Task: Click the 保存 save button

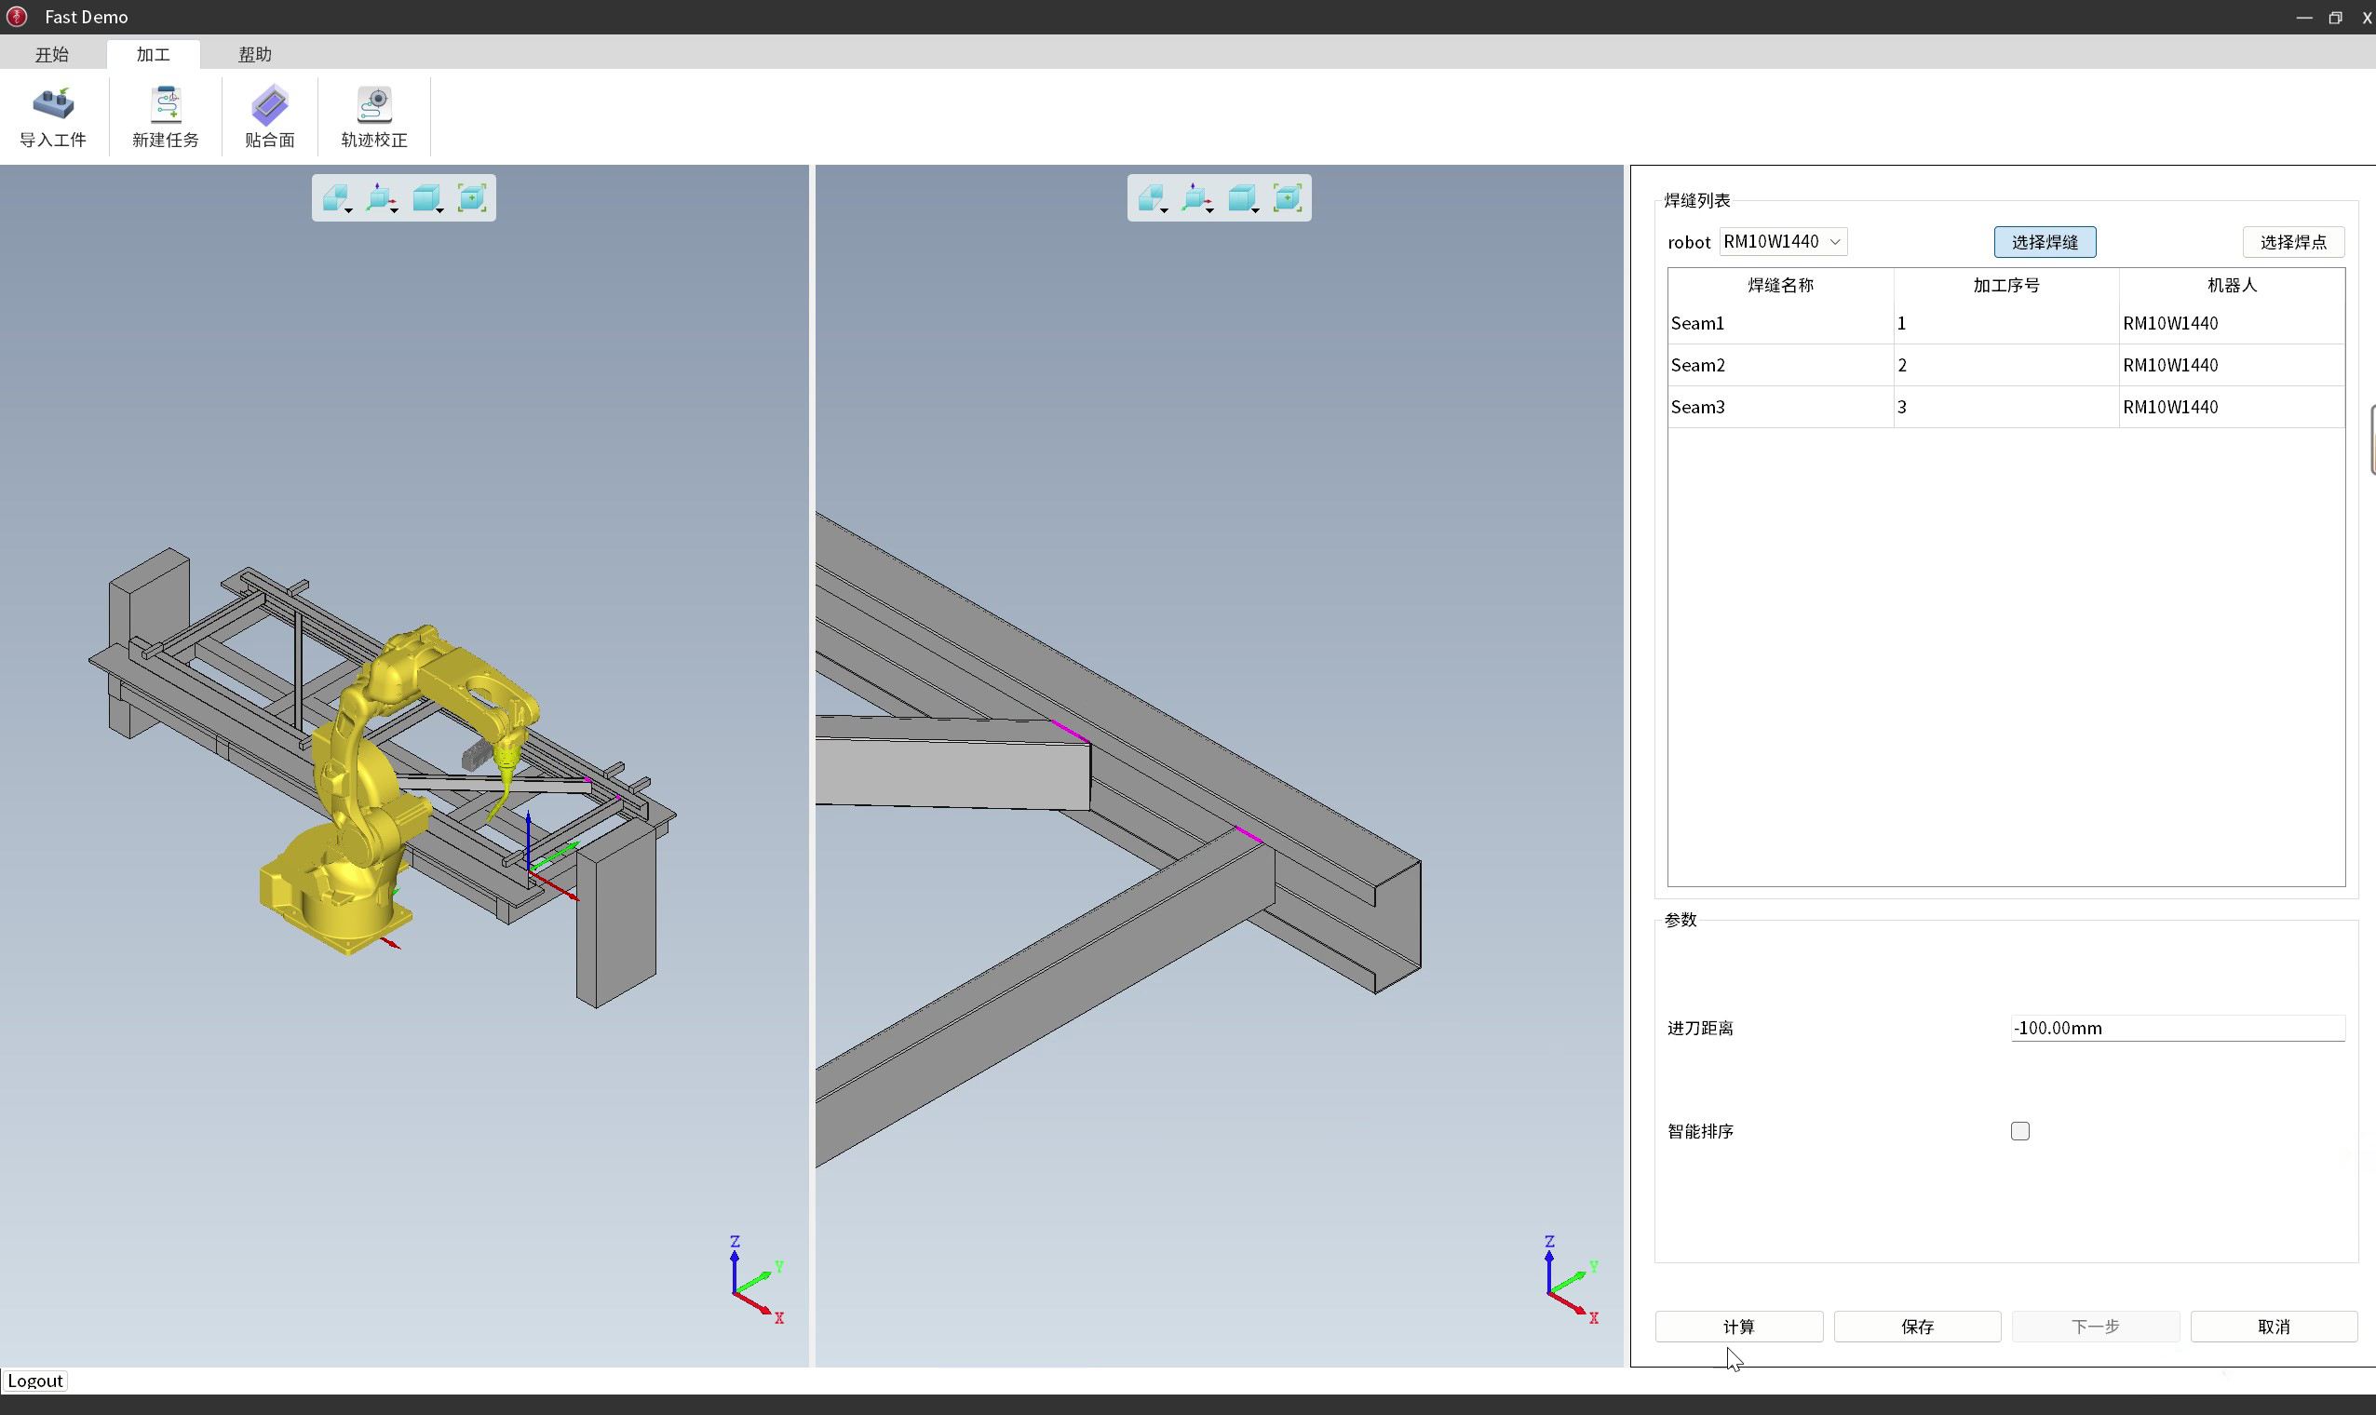Action: pos(1916,1327)
